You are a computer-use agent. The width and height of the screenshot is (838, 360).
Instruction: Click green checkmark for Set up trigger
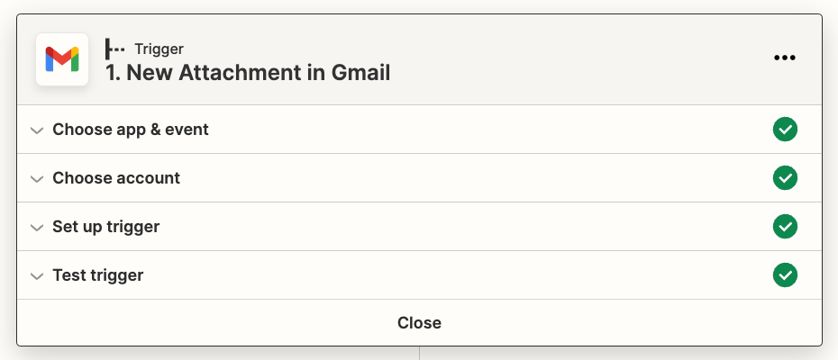click(x=785, y=227)
